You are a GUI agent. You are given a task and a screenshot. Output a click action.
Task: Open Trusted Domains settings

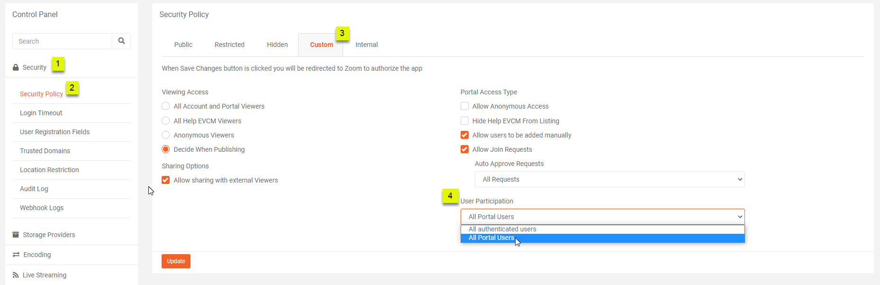click(45, 151)
